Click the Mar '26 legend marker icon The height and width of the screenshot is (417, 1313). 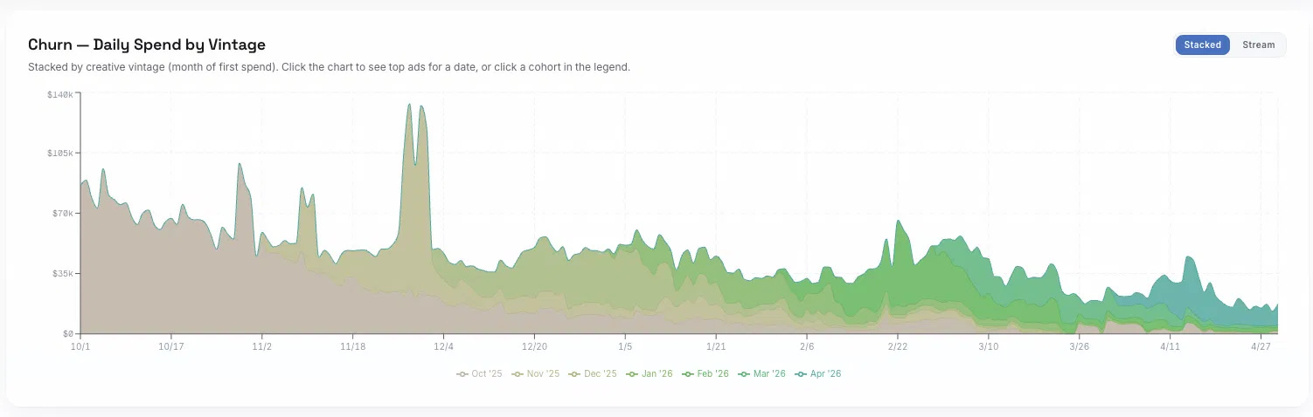(x=744, y=374)
